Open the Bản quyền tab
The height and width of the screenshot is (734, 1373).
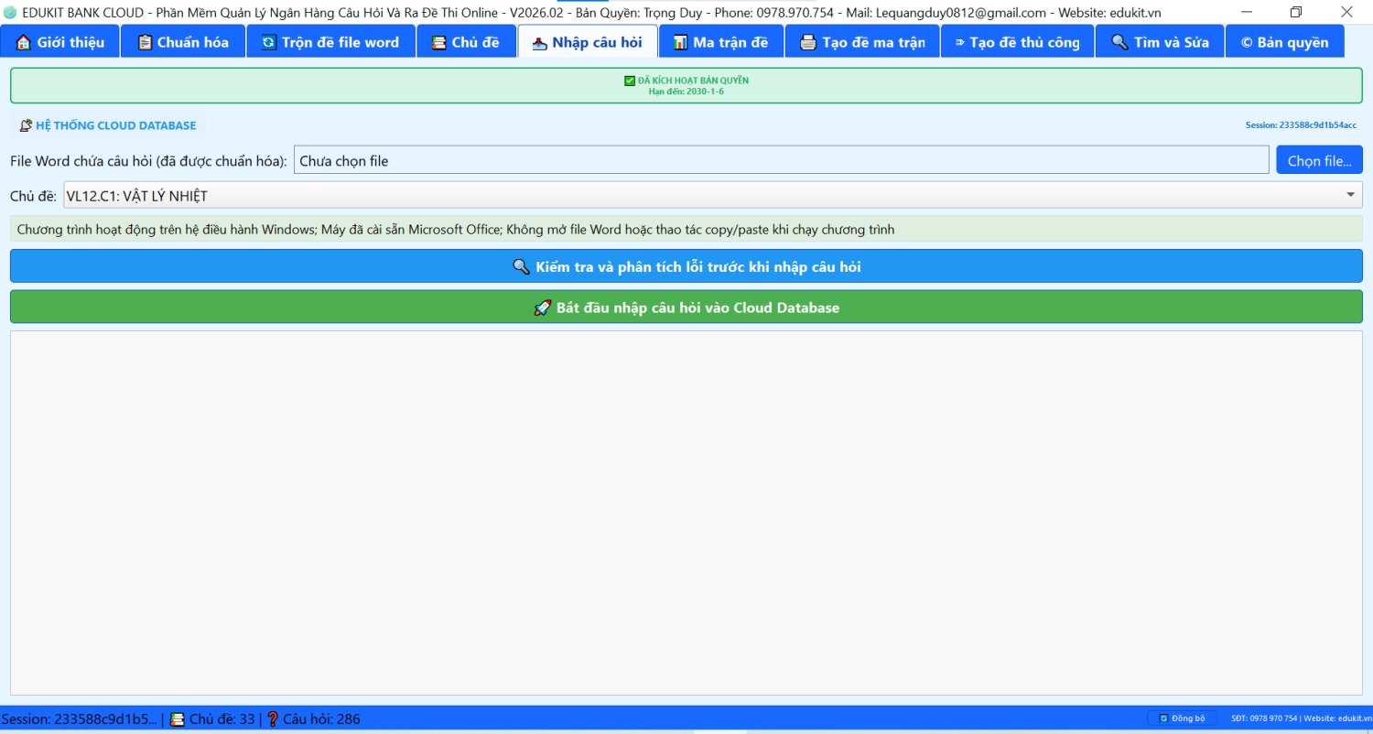click(x=1284, y=42)
